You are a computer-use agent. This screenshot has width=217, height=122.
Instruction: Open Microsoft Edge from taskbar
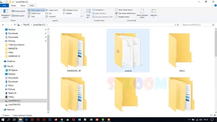[x=26, y=120]
